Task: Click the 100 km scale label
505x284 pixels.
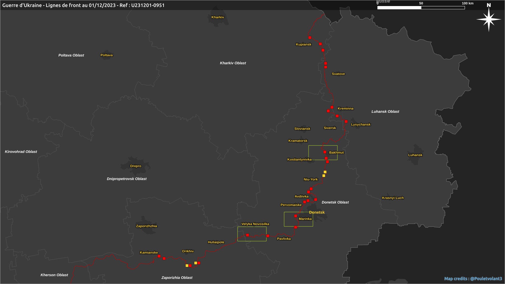Action: point(468,3)
